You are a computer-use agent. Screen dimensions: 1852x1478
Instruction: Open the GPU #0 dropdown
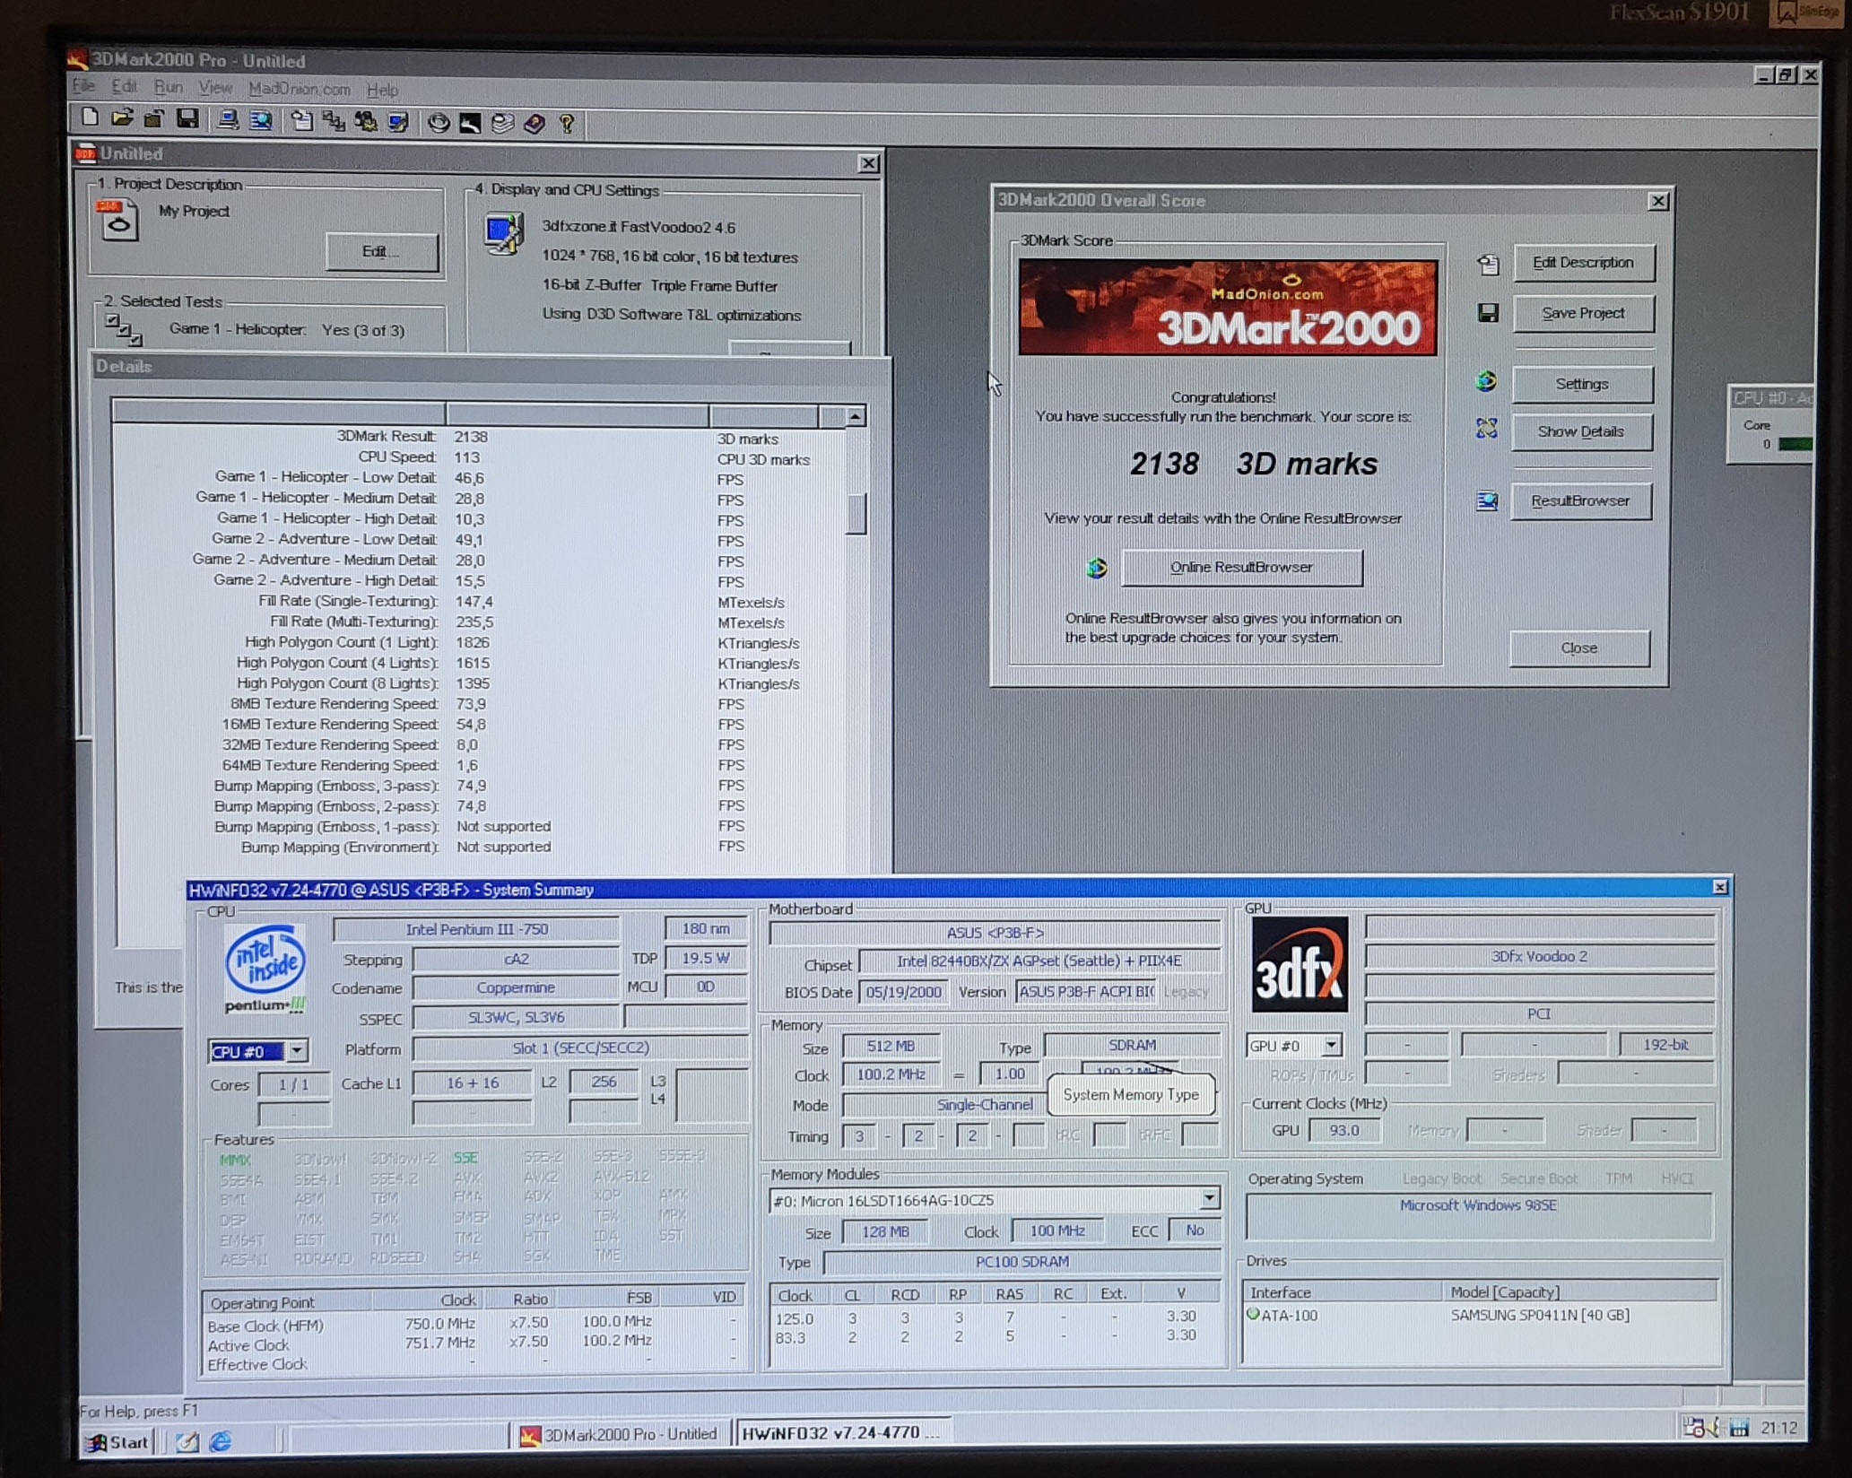(x=1331, y=1046)
